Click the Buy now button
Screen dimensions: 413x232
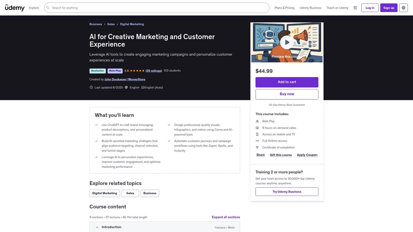coord(287,93)
